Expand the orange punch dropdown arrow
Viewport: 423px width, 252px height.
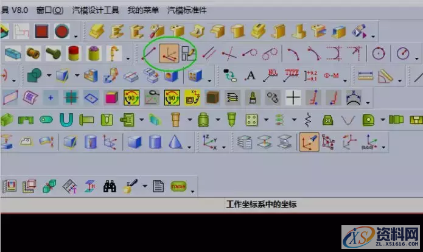click(190, 119)
